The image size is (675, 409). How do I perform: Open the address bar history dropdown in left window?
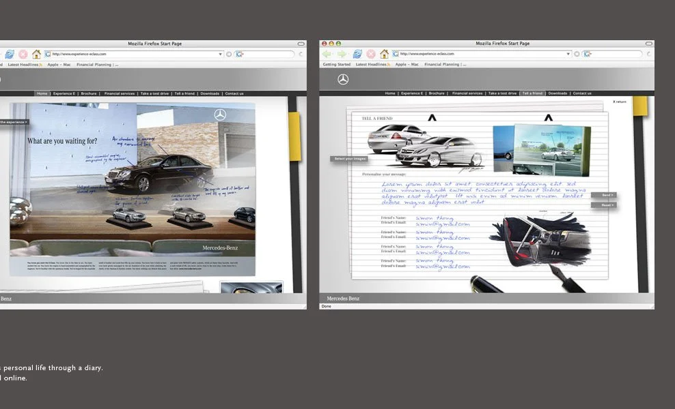221,55
